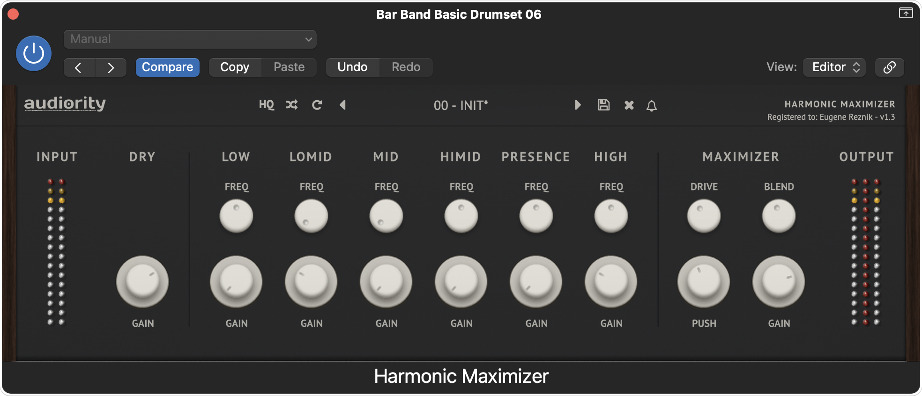The image size is (922, 396).
Task: Go to the next preset with right triangle
Action: pos(578,105)
